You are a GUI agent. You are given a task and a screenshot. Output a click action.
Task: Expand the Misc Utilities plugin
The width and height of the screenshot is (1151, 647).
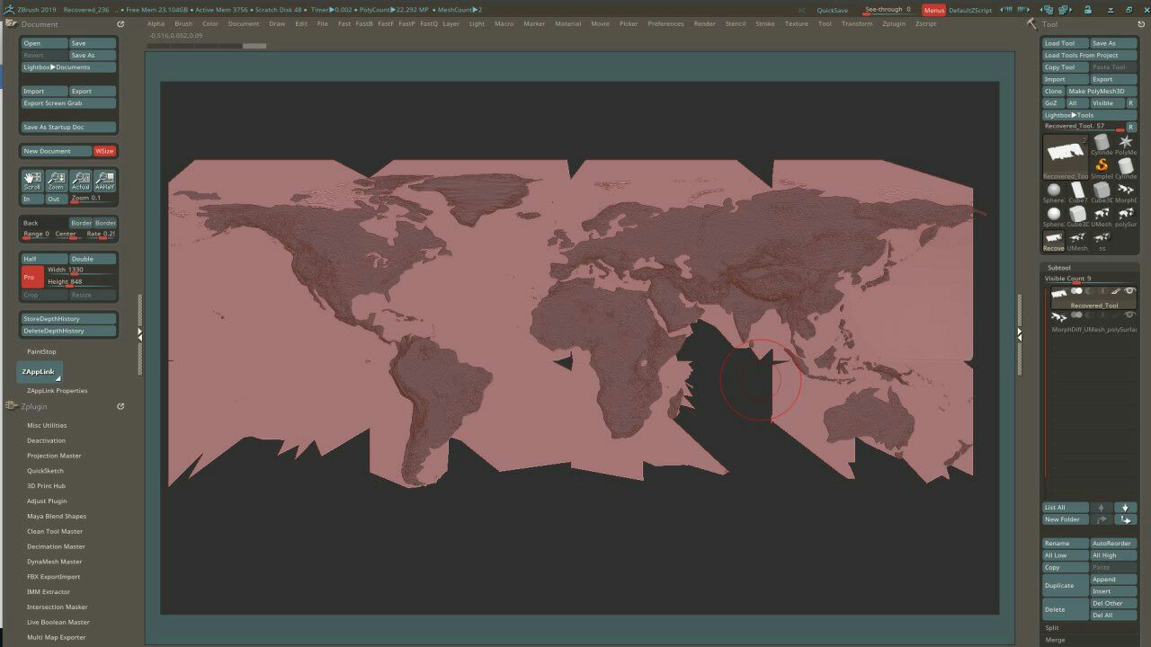click(47, 425)
